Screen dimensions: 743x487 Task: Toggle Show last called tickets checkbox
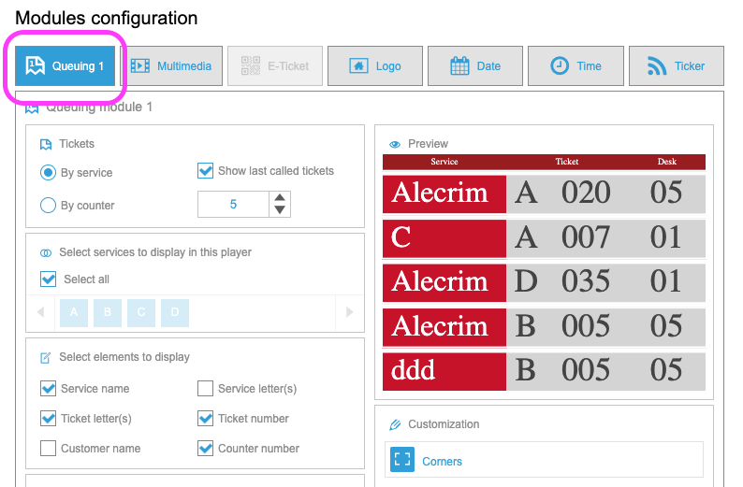(x=206, y=171)
